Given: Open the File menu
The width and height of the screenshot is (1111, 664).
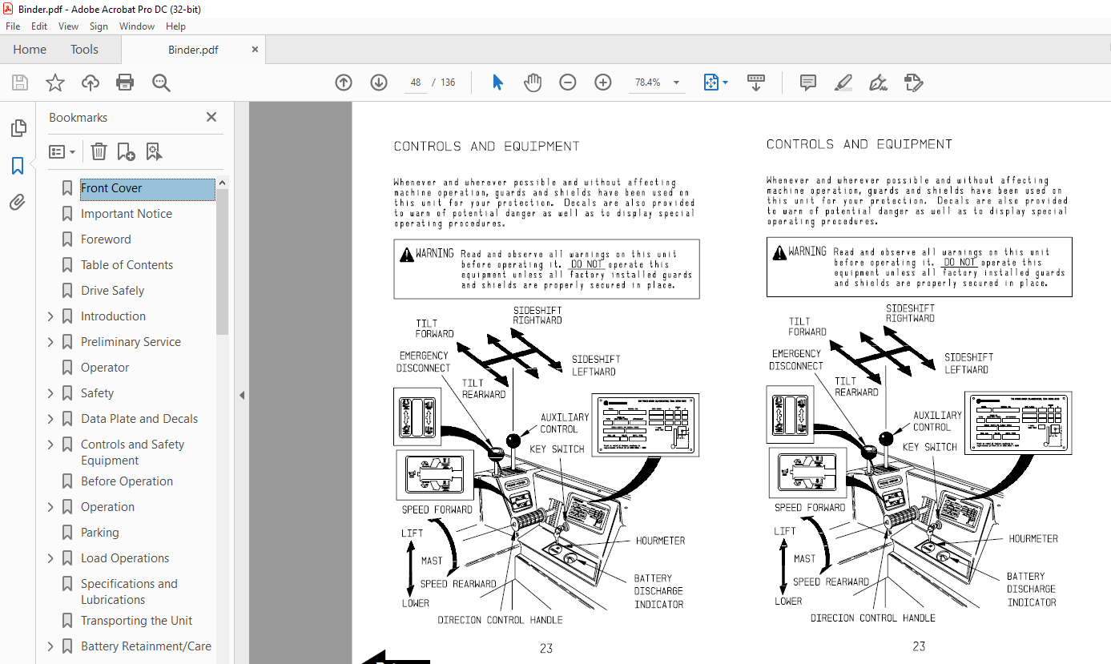Looking at the screenshot, I should point(13,26).
